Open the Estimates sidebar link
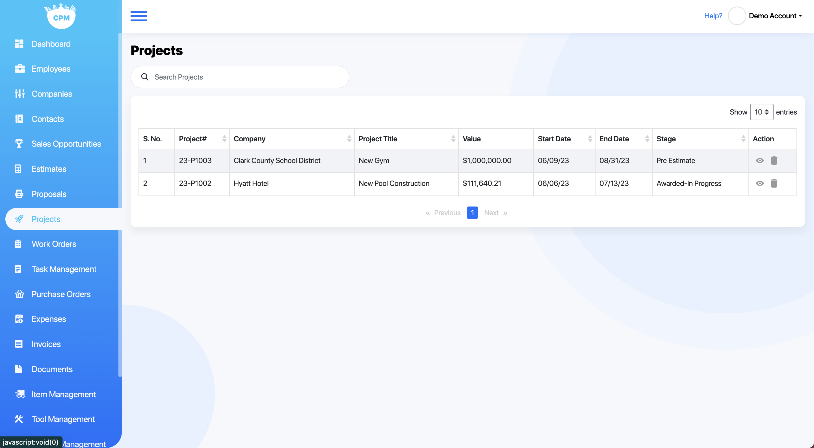This screenshot has height=448, width=814. click(49, 169)
